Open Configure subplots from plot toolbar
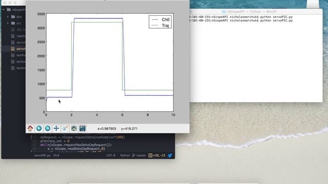This screenshot has width=328, height=184. pyautogui.click(x=74, y=128)
